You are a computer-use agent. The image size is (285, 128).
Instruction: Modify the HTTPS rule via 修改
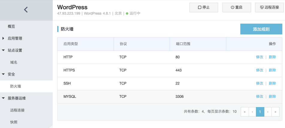260,70
